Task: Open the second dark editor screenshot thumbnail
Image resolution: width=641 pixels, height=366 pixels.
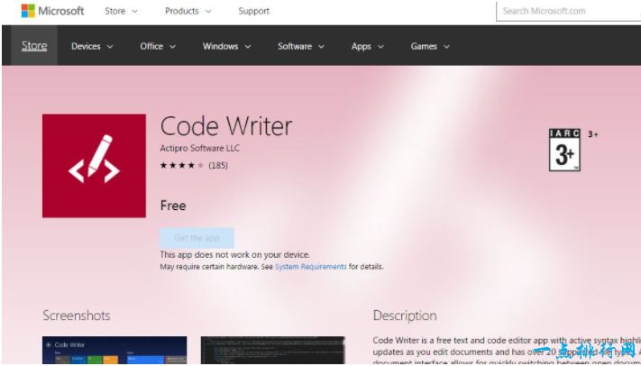Action: click(273, 350)
